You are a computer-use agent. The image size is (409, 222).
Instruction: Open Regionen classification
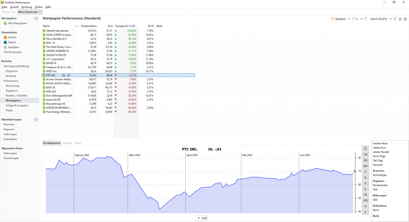9,129
